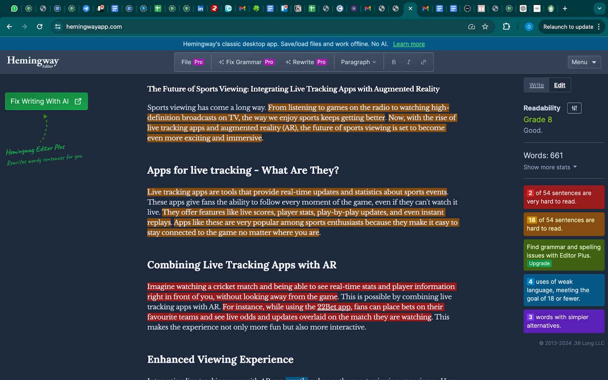Toggle italic formatting in editor toolbar

(408, 62)
